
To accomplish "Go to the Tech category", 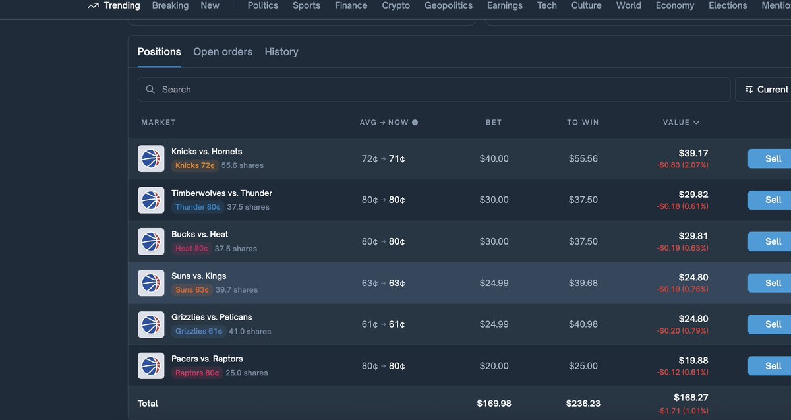I will [x=547, y=5].
